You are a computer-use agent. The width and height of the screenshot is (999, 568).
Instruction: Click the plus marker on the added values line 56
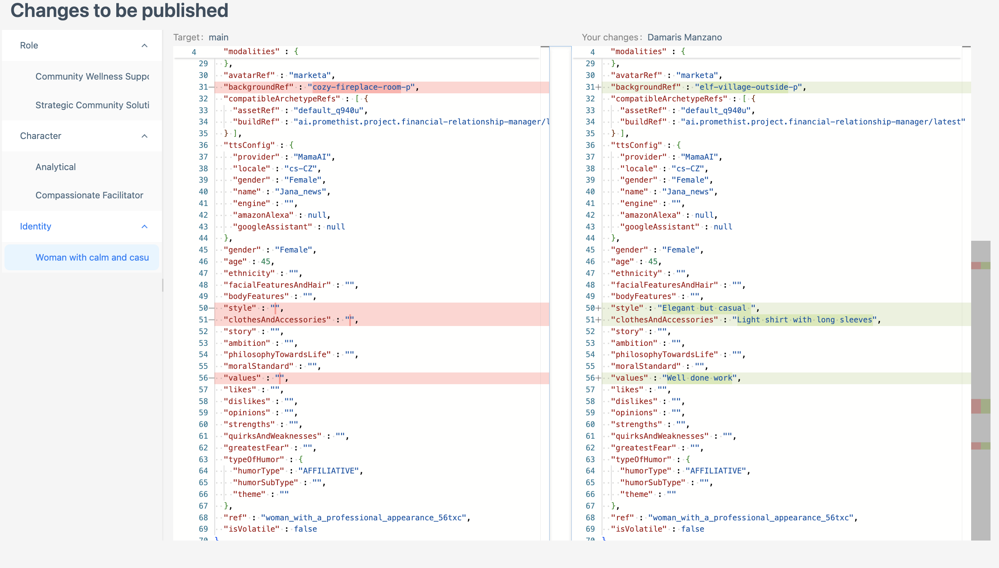pos(599,378)
